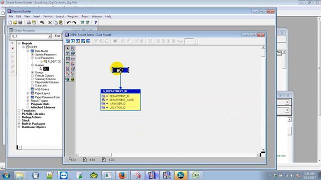Expand the System Parameters node

point(32,54)
